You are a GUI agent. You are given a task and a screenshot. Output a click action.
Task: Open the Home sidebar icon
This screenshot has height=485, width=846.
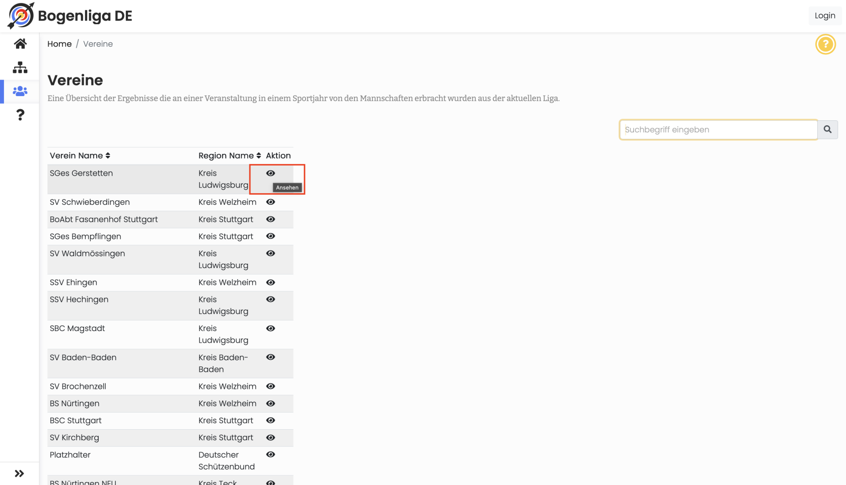pos(20,44)
